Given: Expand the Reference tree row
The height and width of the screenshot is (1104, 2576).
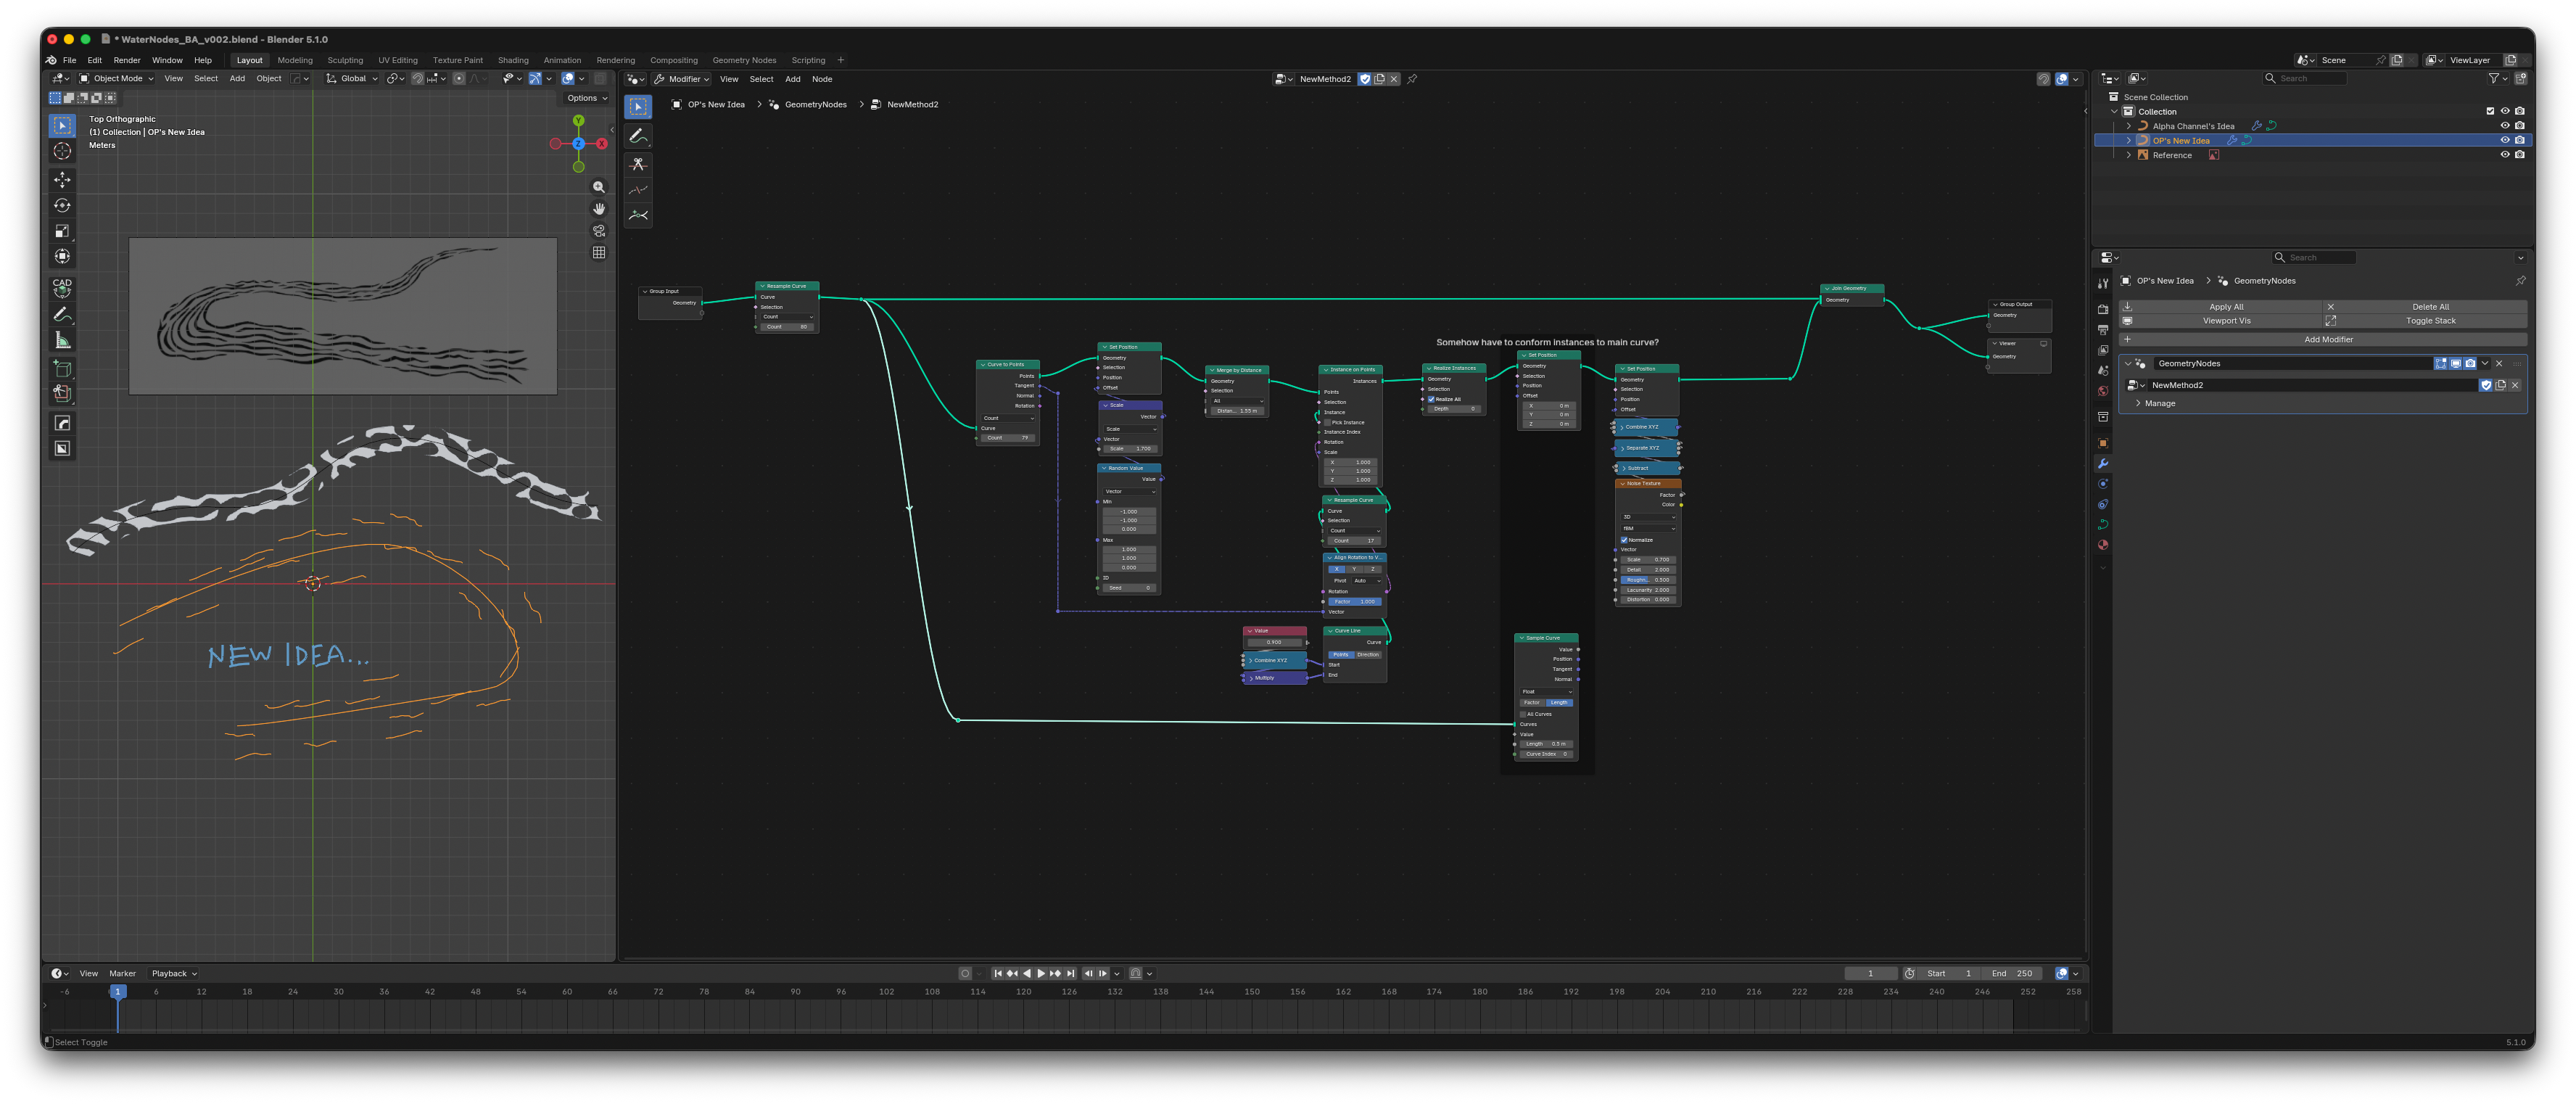Looking at the screenshot, I should [2128, 155].
